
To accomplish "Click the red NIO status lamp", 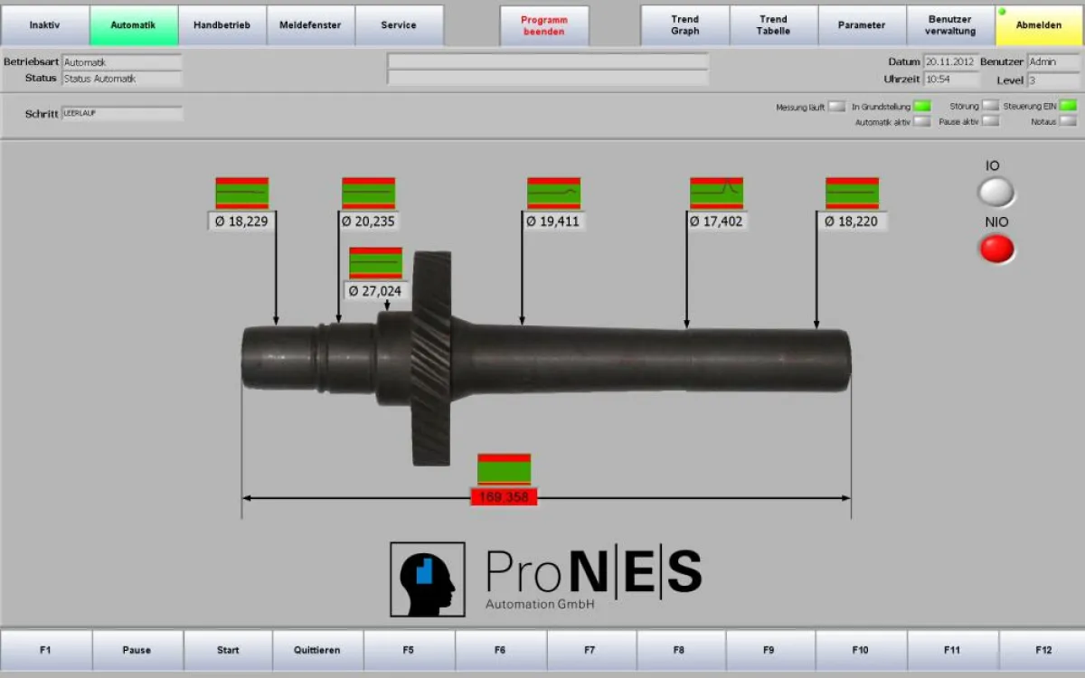I will click(996, 249).
